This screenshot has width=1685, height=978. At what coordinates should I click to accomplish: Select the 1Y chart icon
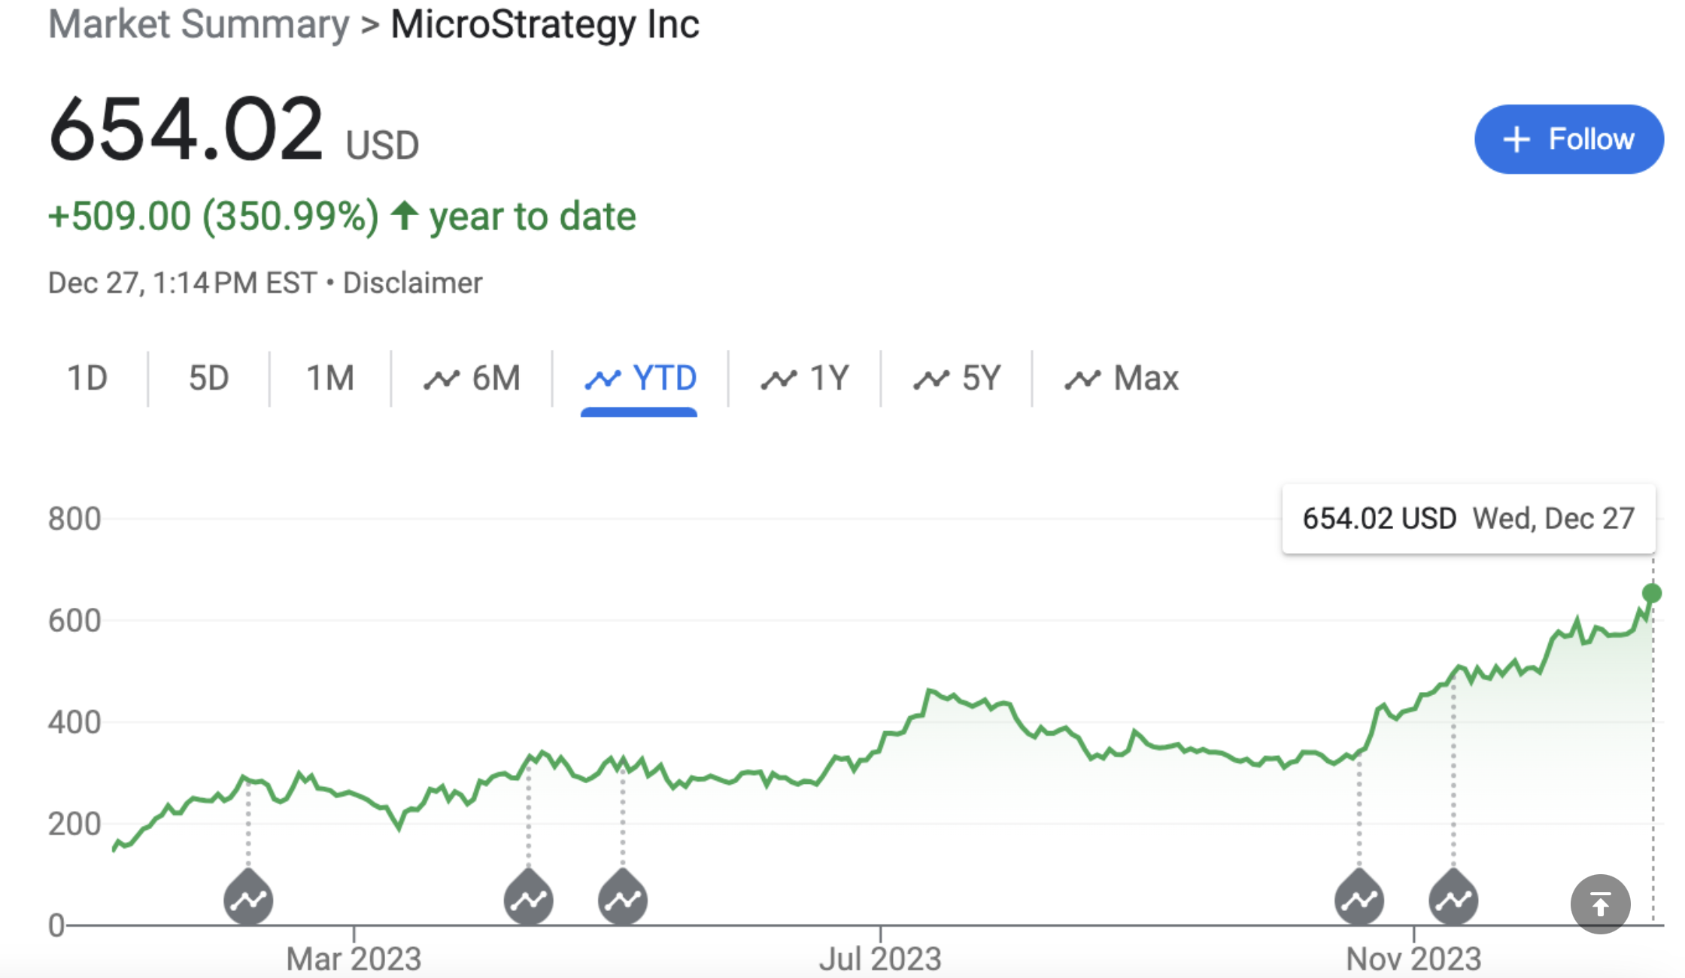tap(781, 378)
